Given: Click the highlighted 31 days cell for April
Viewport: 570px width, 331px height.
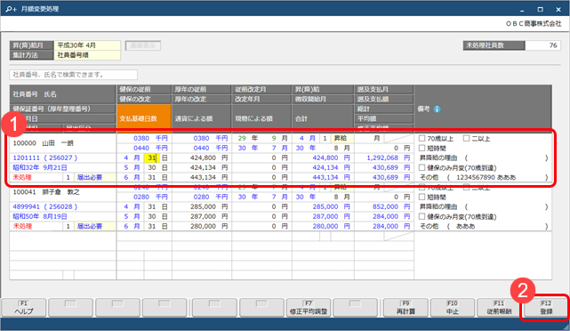Looking at the screenshot, I should pyautogui.click(x=151, y=157).
